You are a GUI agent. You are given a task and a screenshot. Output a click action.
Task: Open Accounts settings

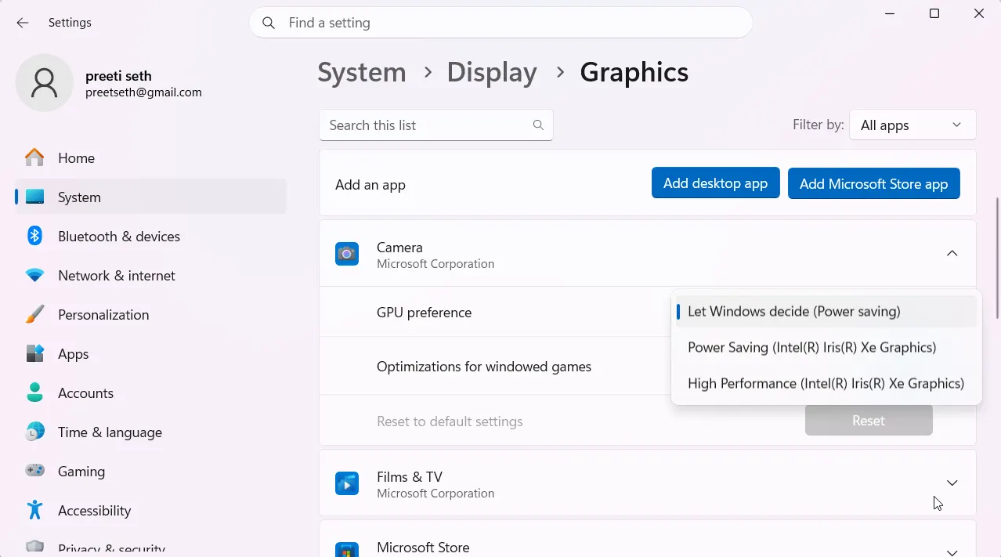150,392
